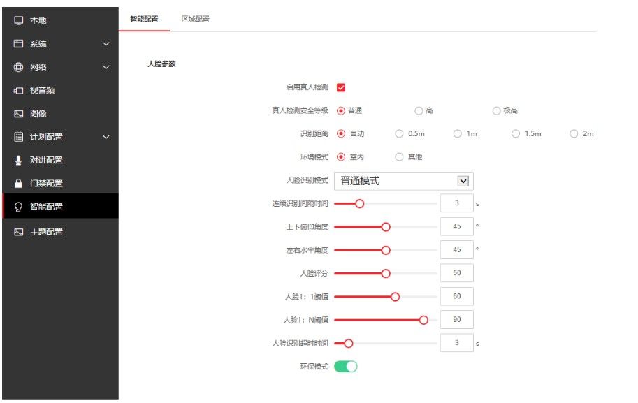The height and width of the screenshot is (403, 638).
Task: Select 室内 environment mode
Action: (x=341, y=157)
